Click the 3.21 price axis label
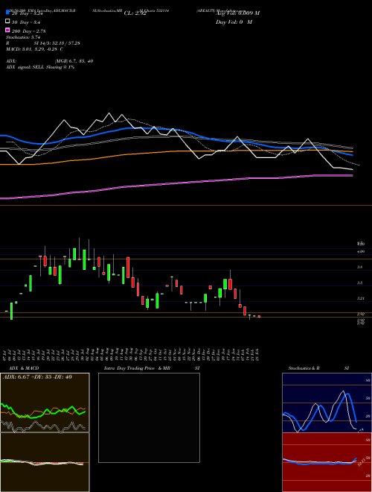This screenshot has height=492, width=372. point(361,298)
